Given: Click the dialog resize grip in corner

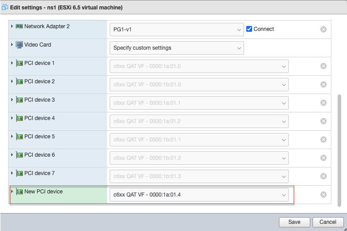Looking at the screenshot, I should (345, 229).
